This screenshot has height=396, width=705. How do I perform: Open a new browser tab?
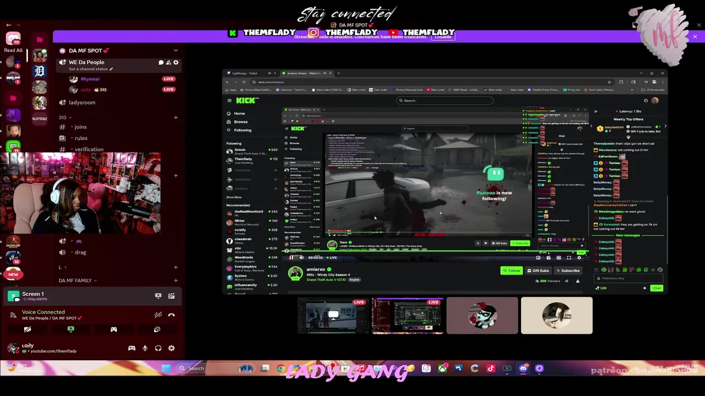click(x=339, y=73)
